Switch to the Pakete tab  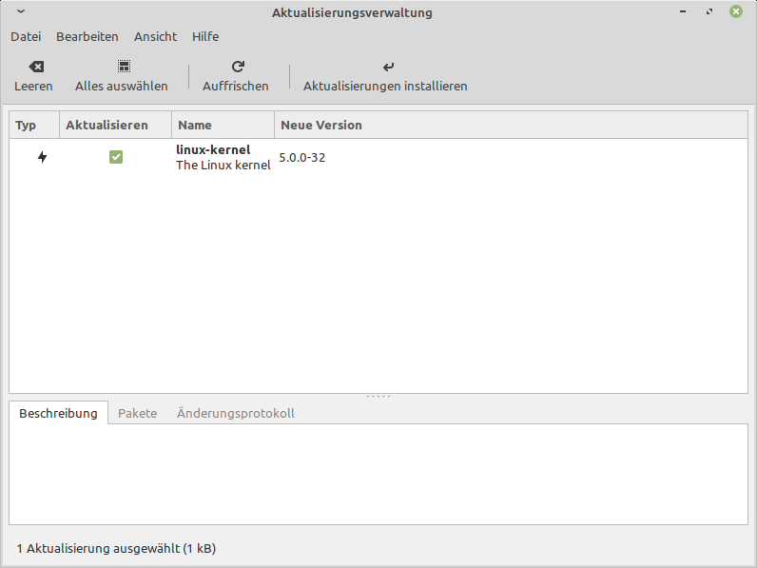[x=137, y=414]
